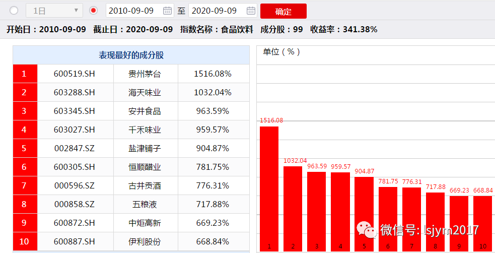This screenshot has width=495, height=253.
Task: Click the return value 669.23% cell
Action: tap(213, 223)
